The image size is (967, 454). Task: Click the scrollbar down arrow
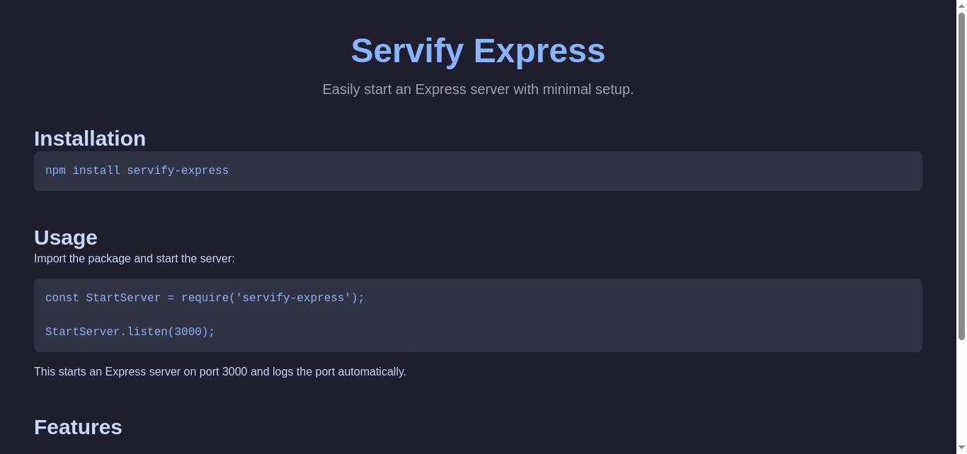coord(961,448)
